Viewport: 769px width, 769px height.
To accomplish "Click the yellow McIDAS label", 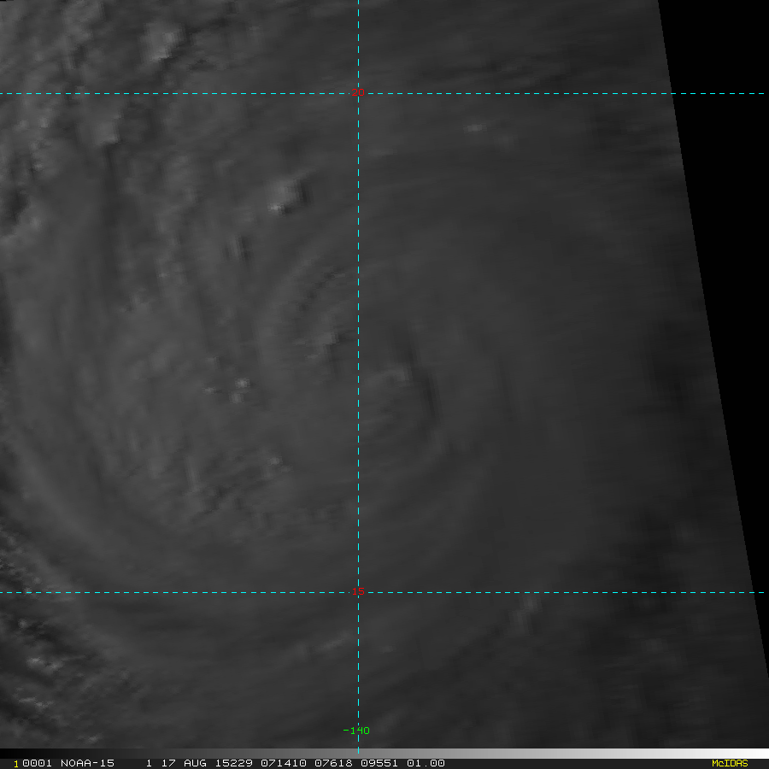I will (730, 763).
